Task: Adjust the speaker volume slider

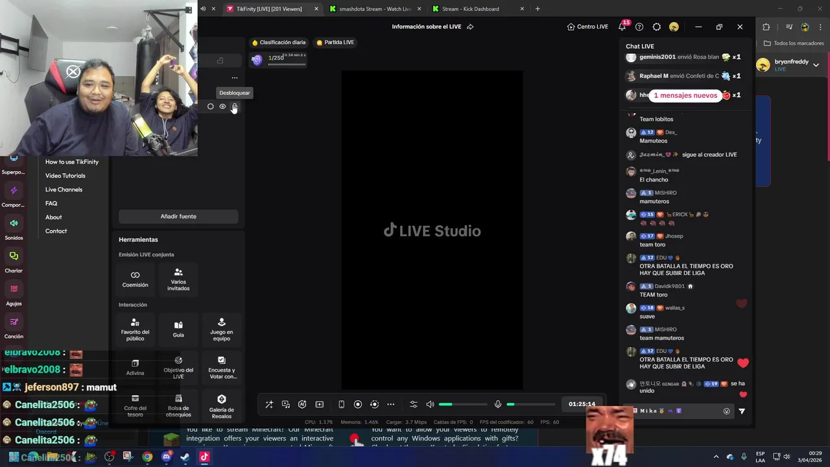Action: coord(462,404)
